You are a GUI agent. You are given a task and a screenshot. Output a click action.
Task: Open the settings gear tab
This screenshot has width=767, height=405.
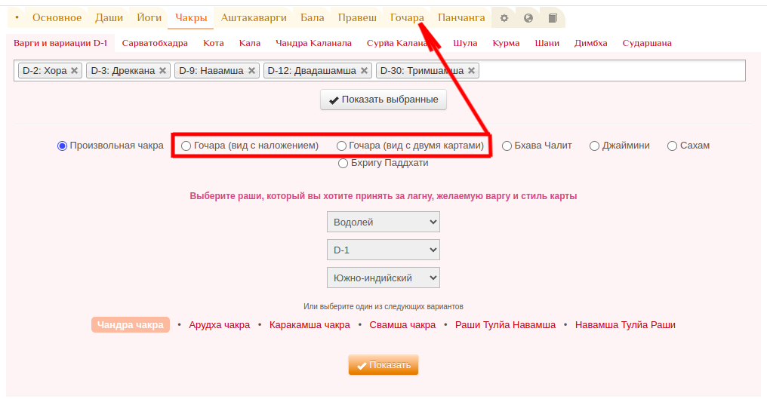coord(504,18)
